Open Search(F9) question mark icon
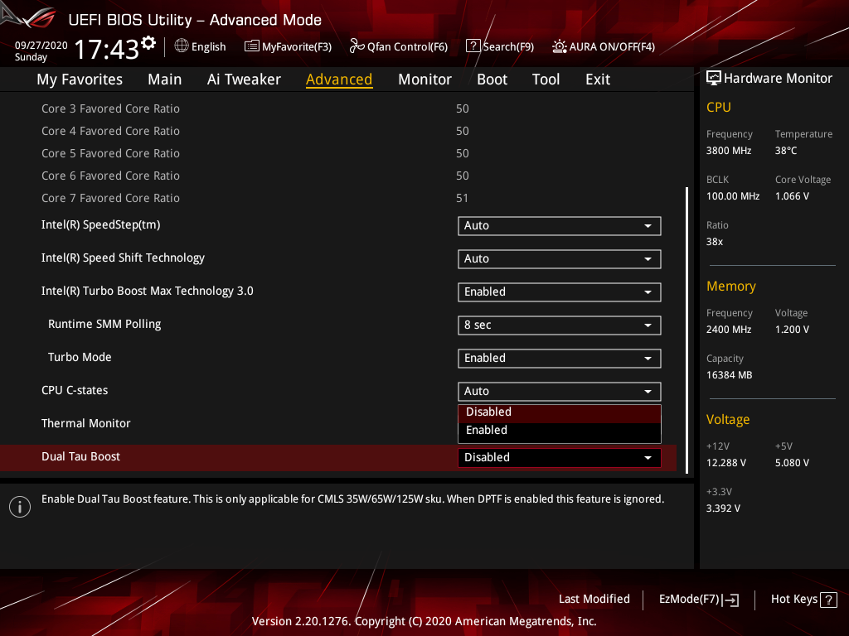 pos(473,46)
